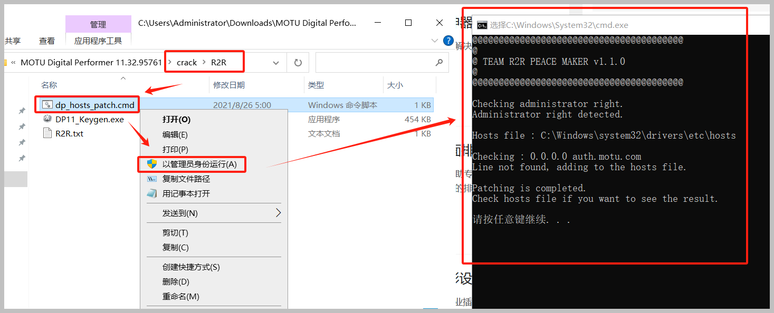Open the Share (共享) ribbon tab

point(13,41)
